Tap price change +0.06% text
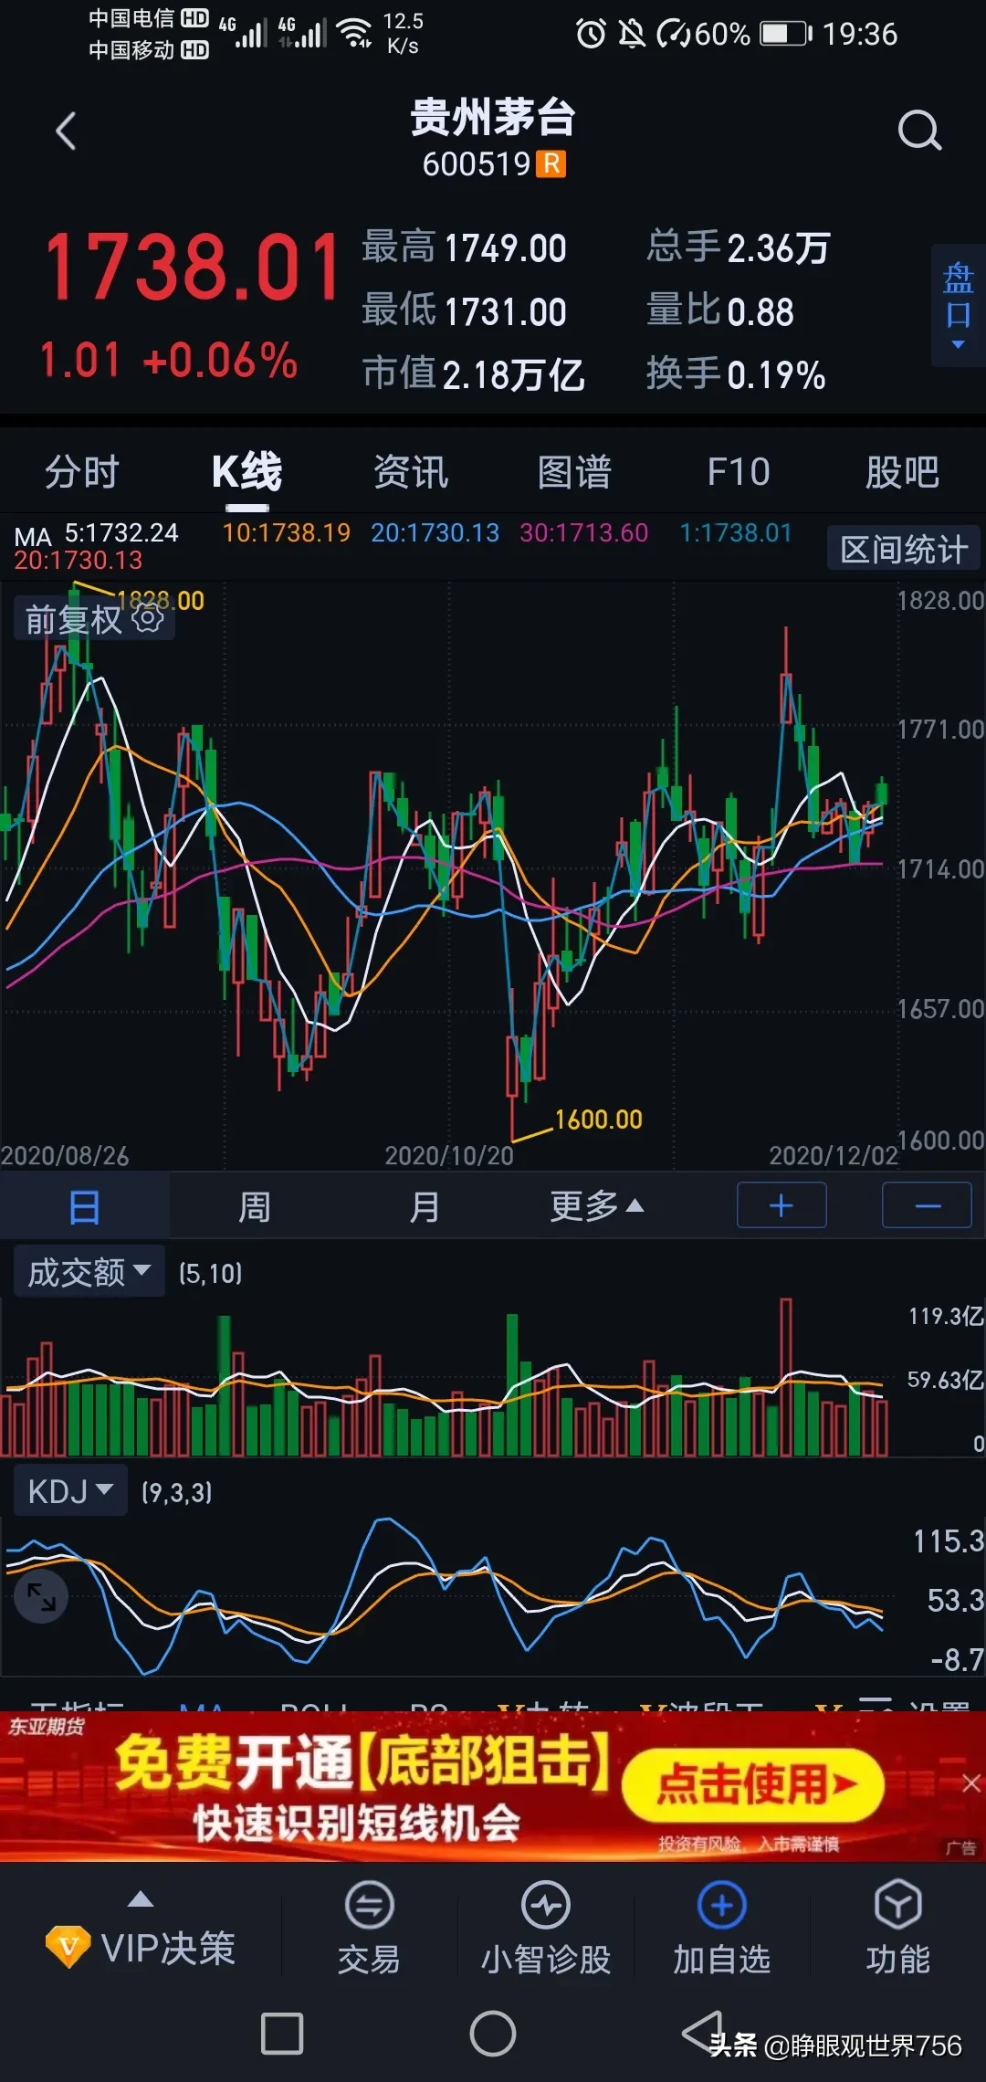The width and height of the screenshot is (986, 2082). click(220, 360)
